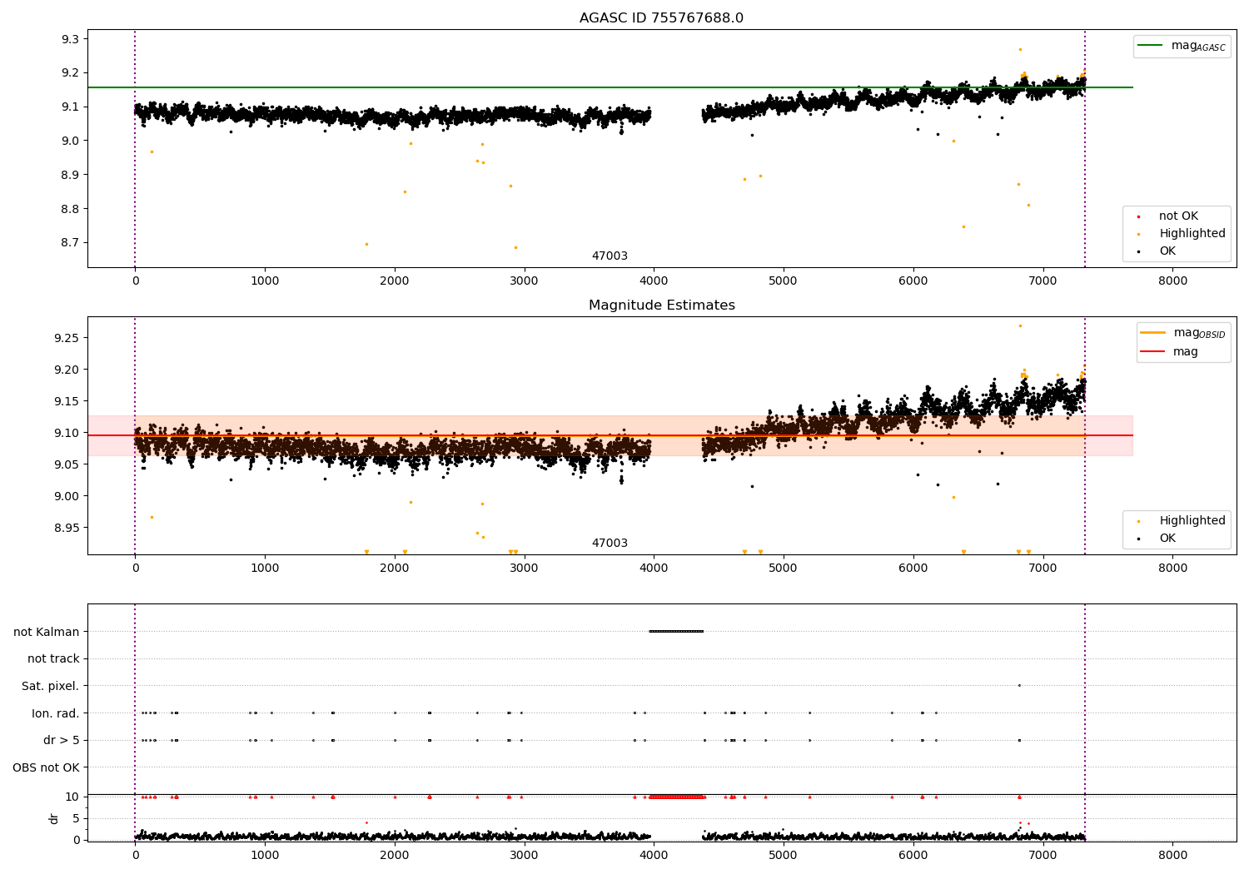Click the 'dr' axis label
The height and width of the screenshot is (874, 1249).
click(x=54, y=818)
